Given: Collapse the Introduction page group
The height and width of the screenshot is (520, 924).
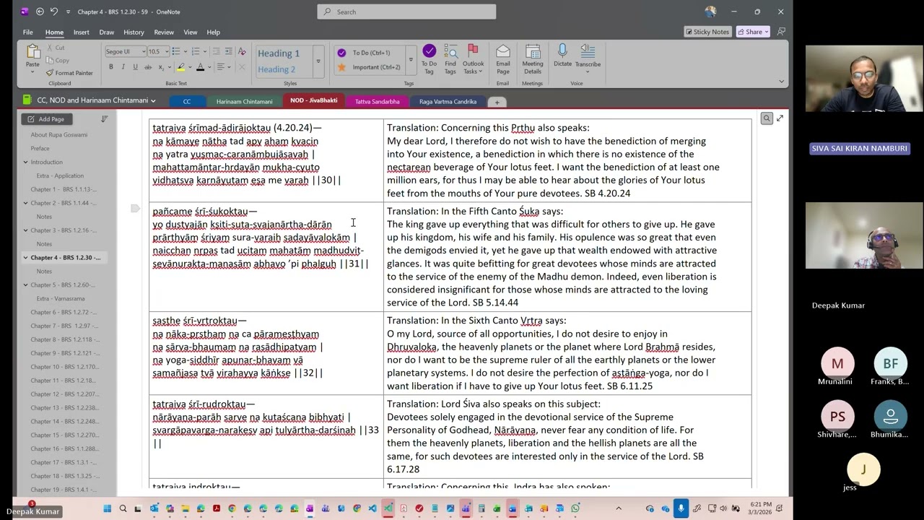Looking at the screenshot, I should (x=25, y=162).
